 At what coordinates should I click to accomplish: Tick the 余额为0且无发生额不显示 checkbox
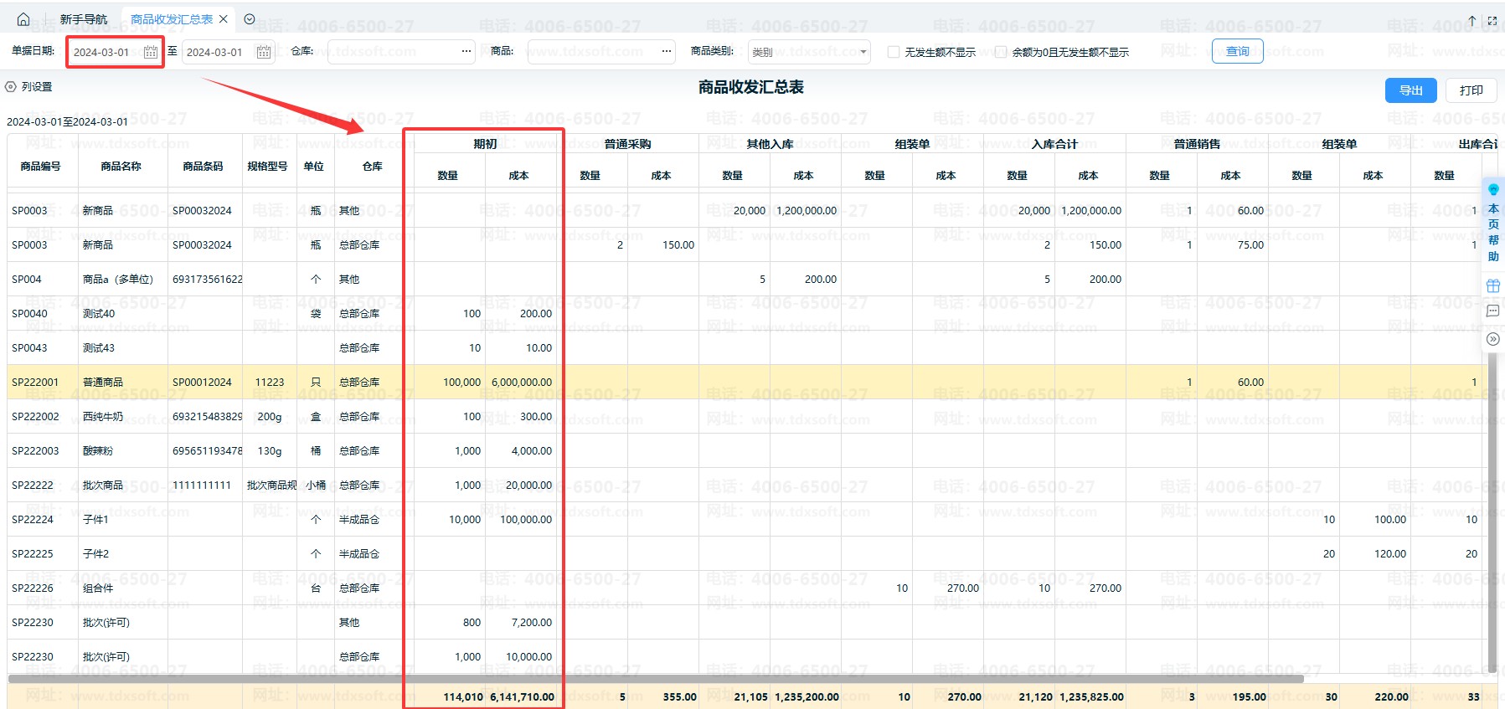(1001, 52)
